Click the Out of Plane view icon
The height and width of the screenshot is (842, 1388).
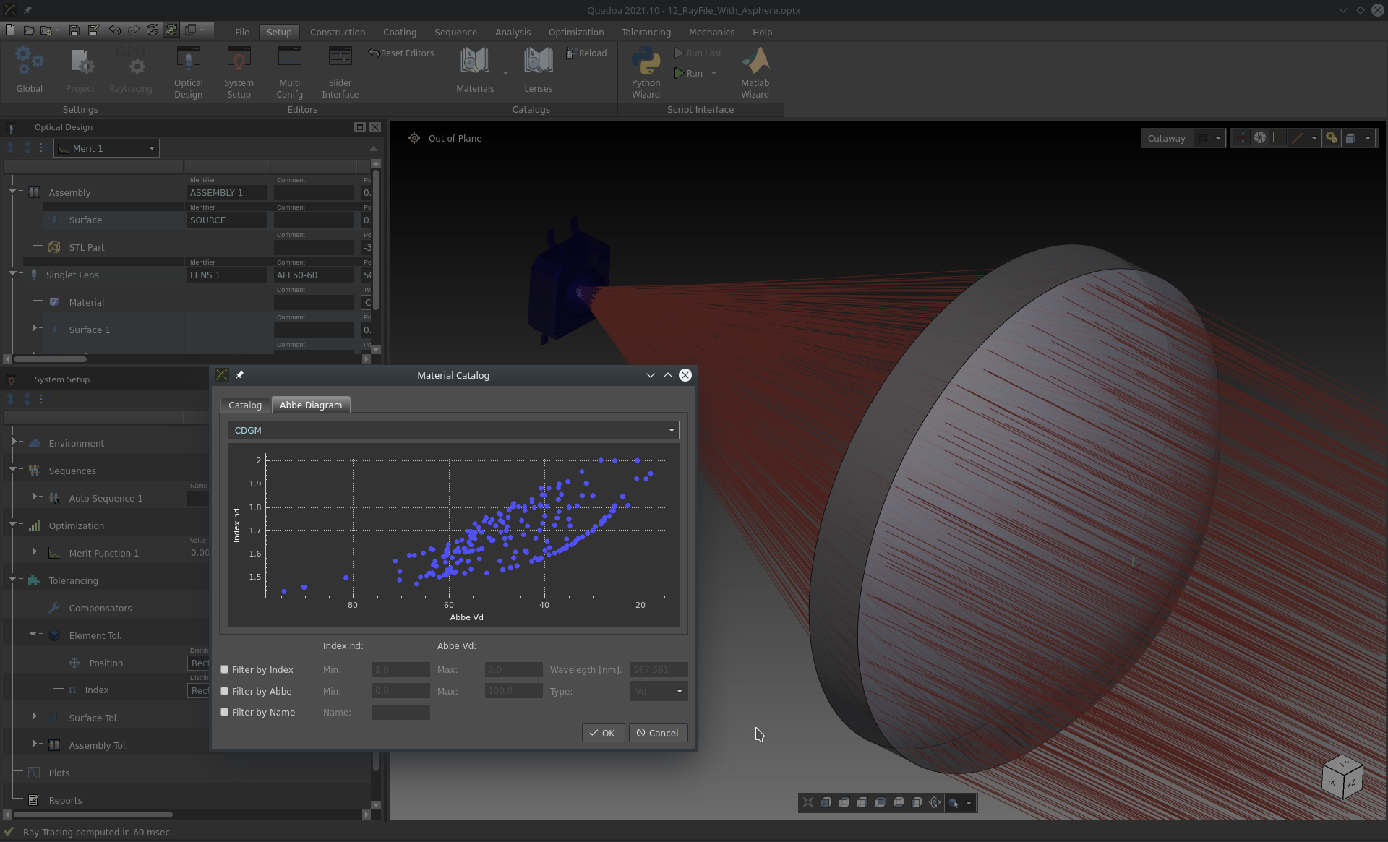click(x=414, y=138)
